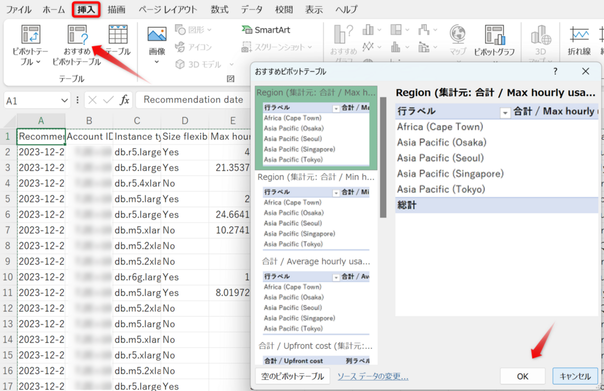
Task: Open the 行ラベル filter dropdown in preview
Action: pos(505,112)
